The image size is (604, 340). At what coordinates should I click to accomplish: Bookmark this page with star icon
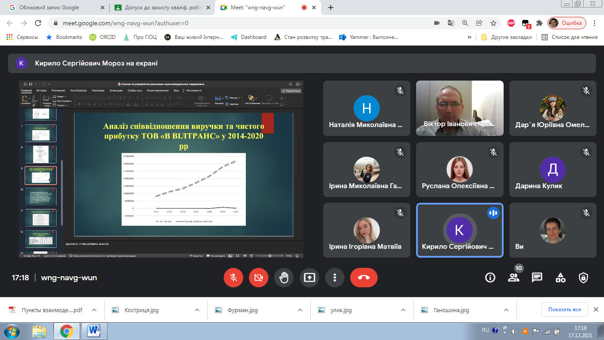pyautogui.click(x=493, y=23)
